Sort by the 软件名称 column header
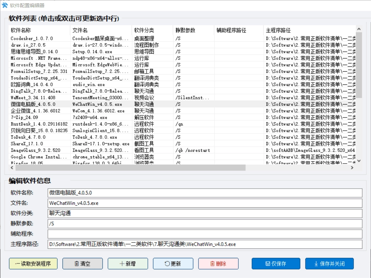The width and height of the screenshot is (371, 278). pos(39,30)
